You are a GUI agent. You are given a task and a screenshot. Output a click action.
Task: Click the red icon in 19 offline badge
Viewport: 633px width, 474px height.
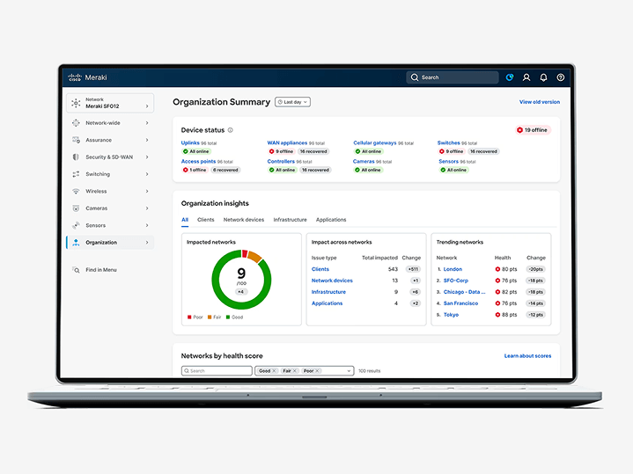(x=519, y=130)
